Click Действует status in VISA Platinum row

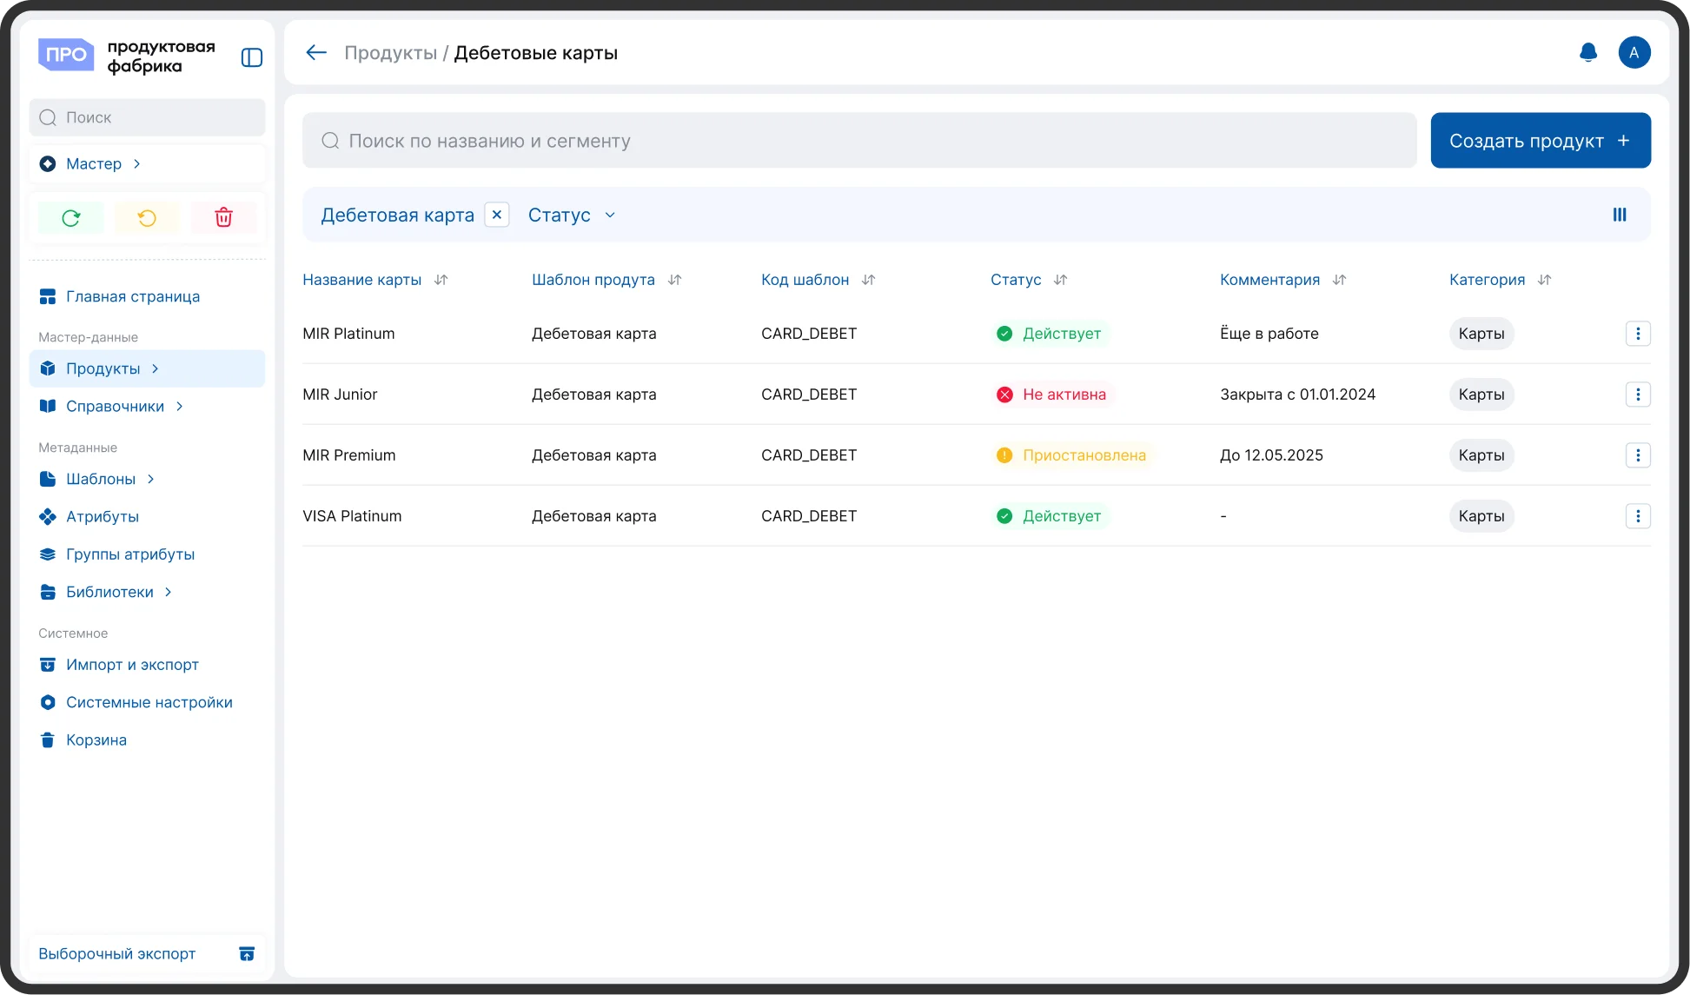coord(1050,516)
